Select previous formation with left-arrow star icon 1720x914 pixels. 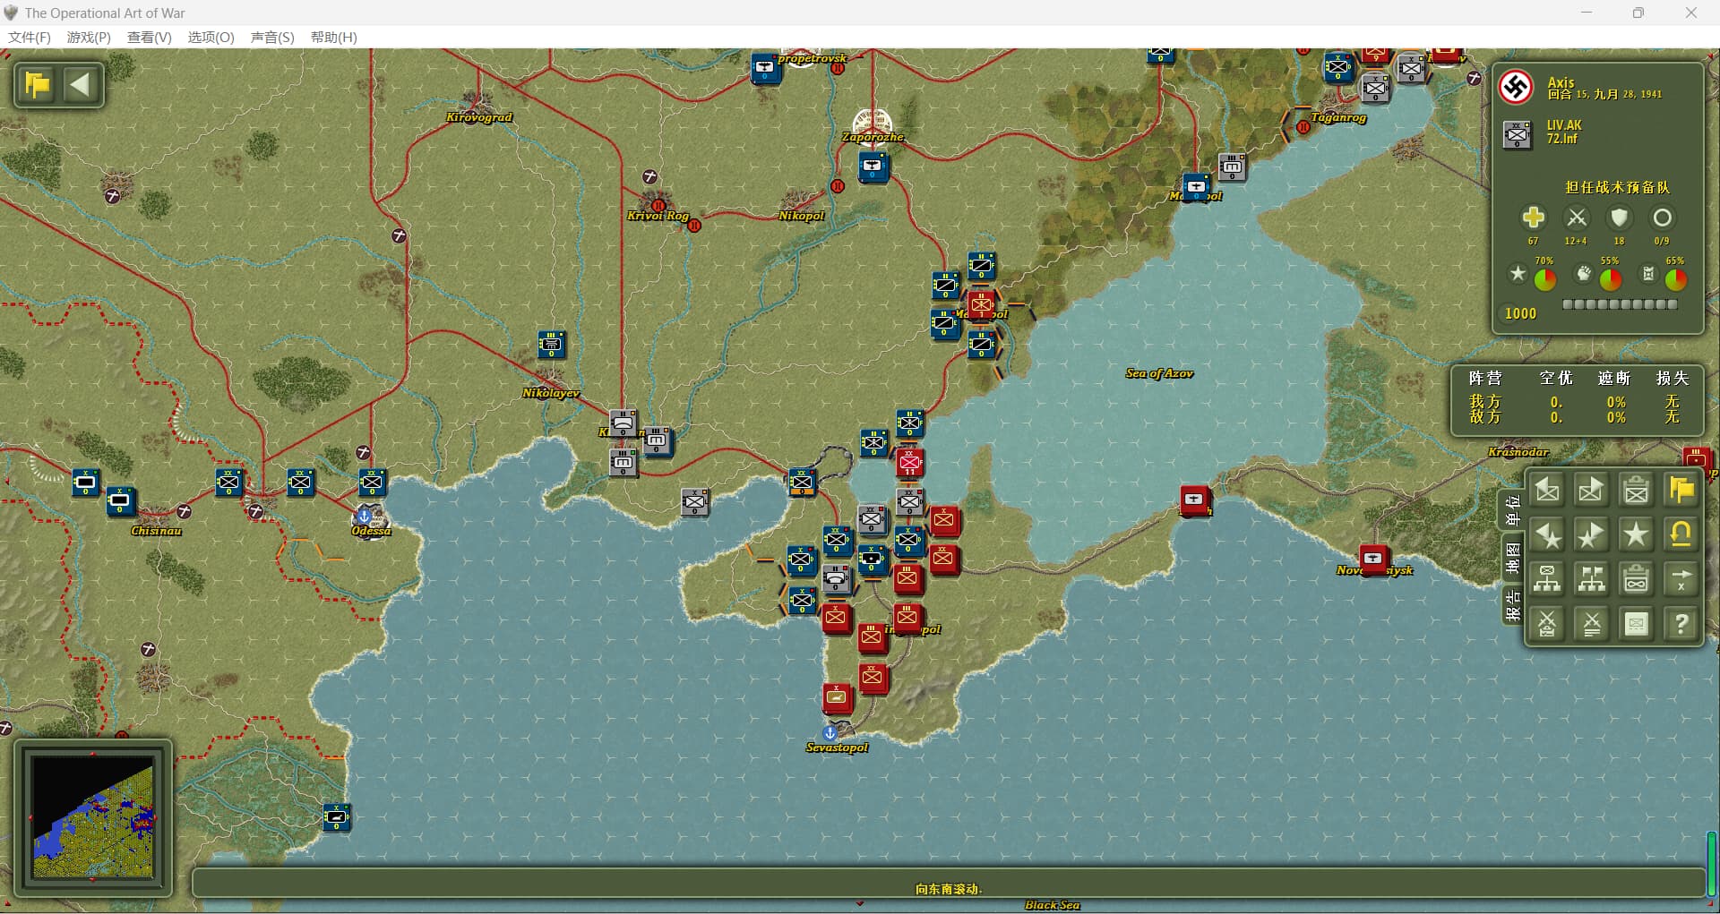1547,534
